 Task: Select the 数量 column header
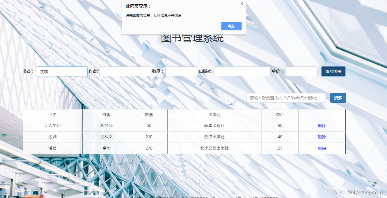pos(149,115)
